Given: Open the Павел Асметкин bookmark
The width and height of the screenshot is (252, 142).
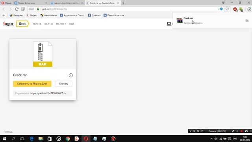Looking at the screenshot, I should pos(114,15).
